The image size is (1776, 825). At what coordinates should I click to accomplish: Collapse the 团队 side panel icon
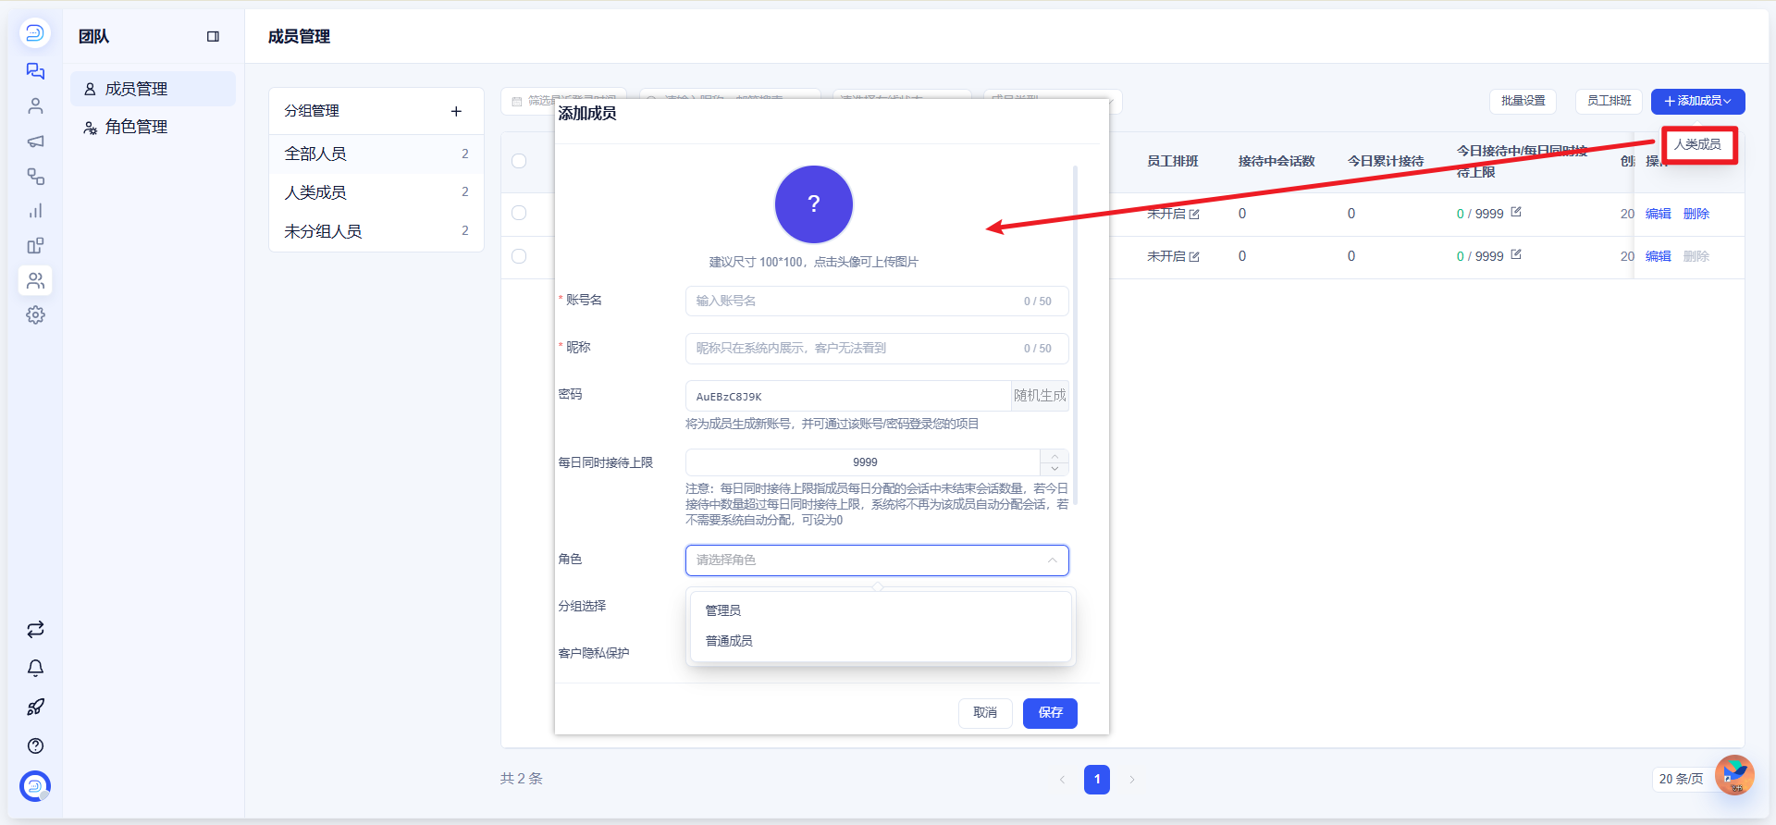coord(213,37)
